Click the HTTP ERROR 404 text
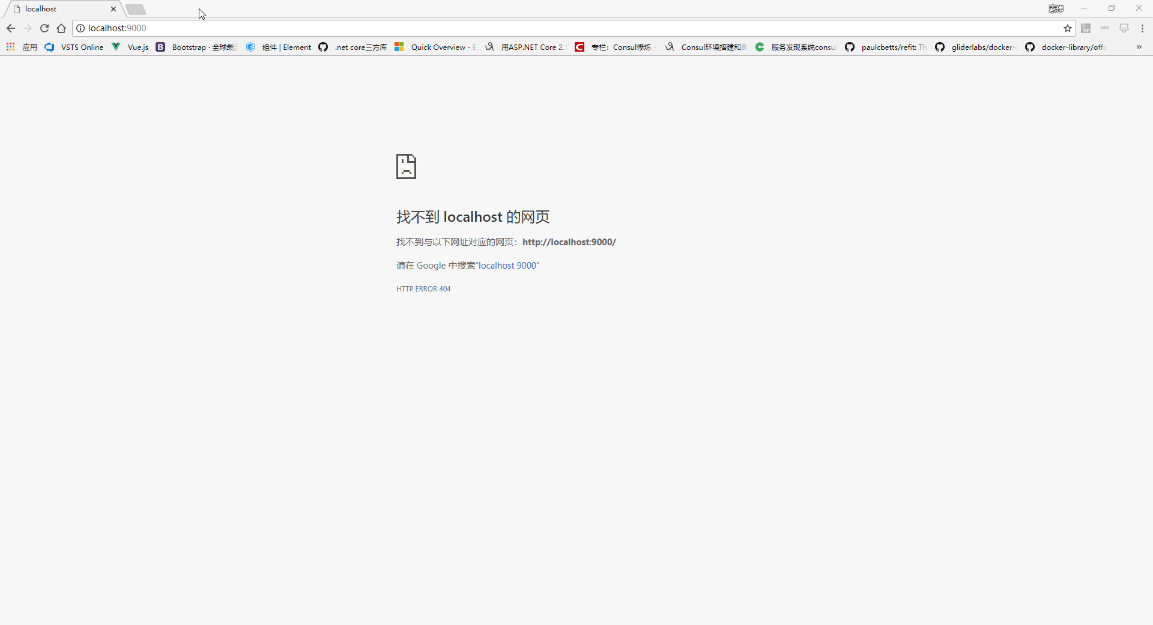 pyautogui.click(x=423, y=289)
